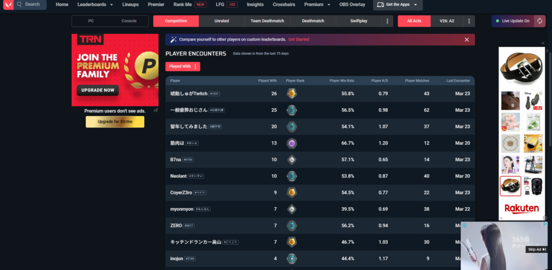
Task: Click the magic wand banner icon
Action: 173,39
